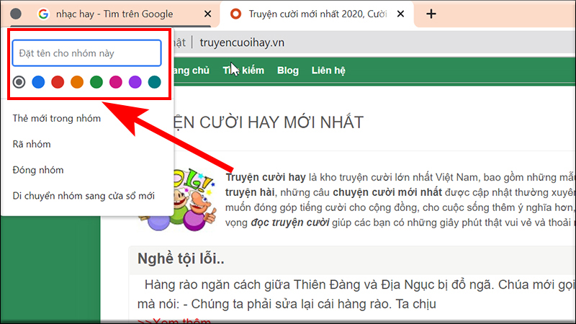Click the 'truyện hài' bold text
Image resolution: width=576 pixels, height=324 pixels.
click(x=250, y=192)
